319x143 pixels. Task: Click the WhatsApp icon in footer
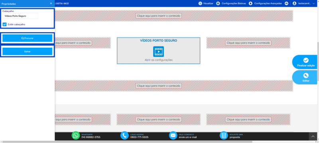(x=76, y=135)
